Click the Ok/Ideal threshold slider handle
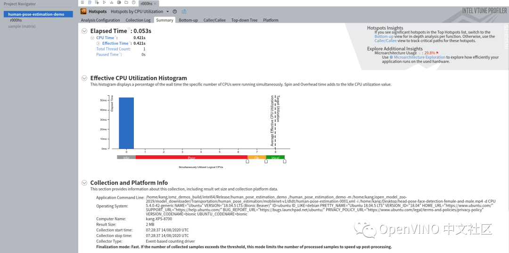Image resolution: width=509 pixels, height=253 pixels. tap(266, 161)
